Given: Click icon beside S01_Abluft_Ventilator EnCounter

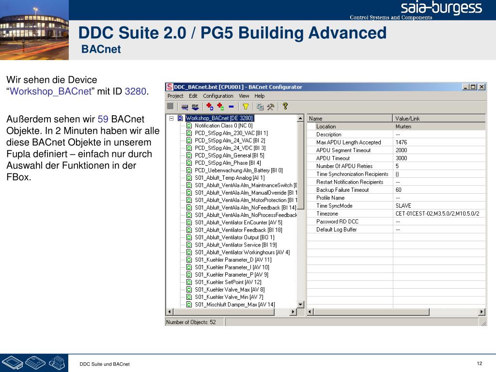Looking at the screenshot, I should [189, 222].
